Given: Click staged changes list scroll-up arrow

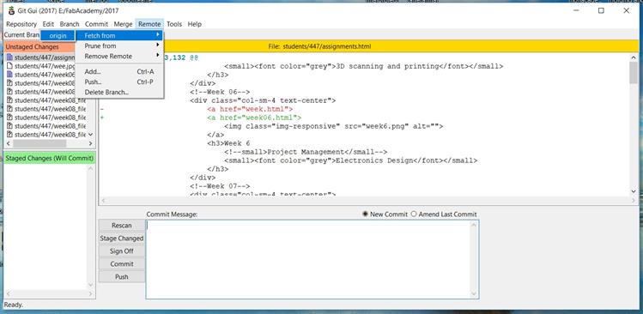Looking at the screenshot, I should 91,168.
